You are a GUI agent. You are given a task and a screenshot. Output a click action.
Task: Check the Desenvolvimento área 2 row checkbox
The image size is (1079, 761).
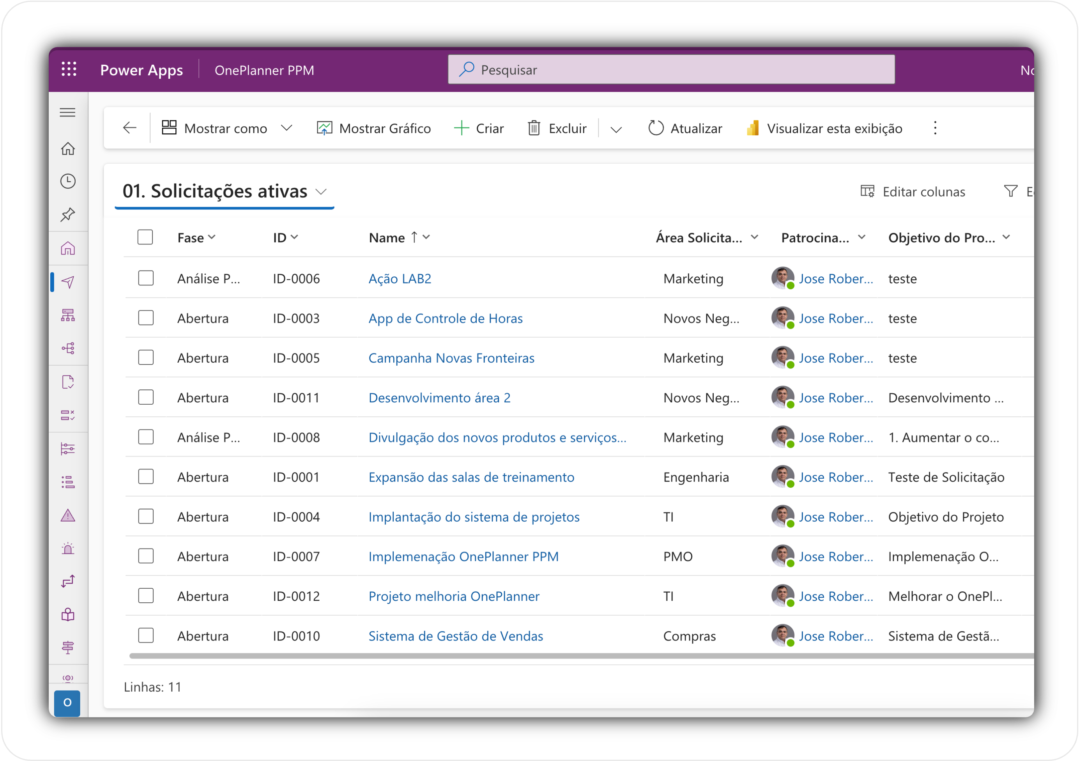pos(146,397)
